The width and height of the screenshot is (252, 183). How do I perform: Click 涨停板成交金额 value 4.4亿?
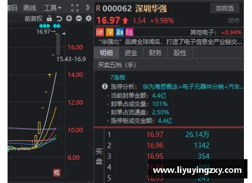[165, 121]
